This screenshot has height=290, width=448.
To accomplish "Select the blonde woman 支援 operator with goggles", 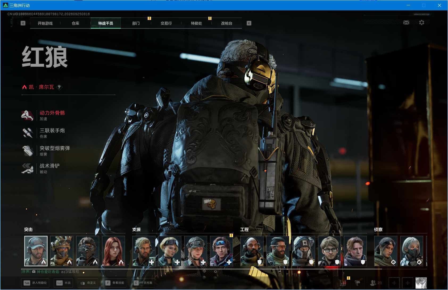I will (170, 251).
